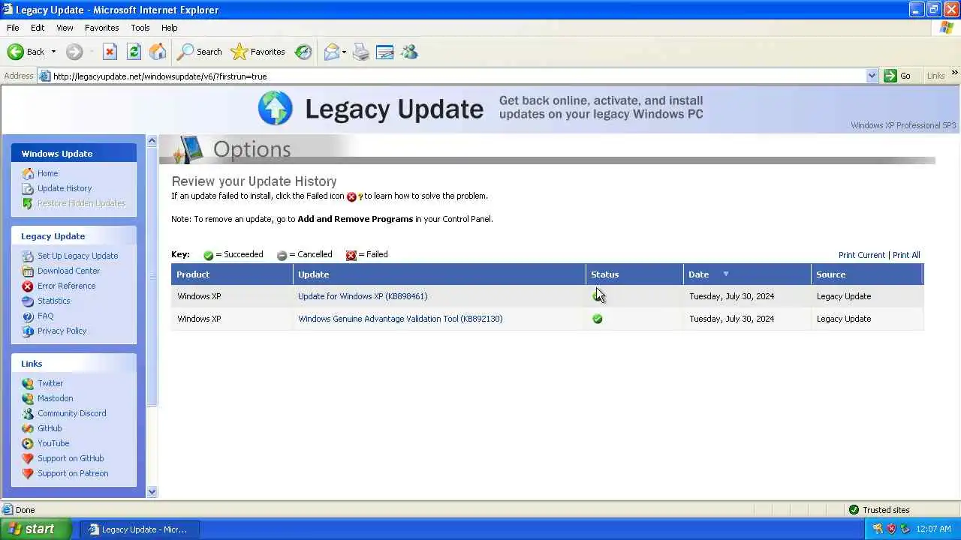The image size is (961, 540).
Task: Click the YouTube sidebar icon
Action: tap(28, 443)
